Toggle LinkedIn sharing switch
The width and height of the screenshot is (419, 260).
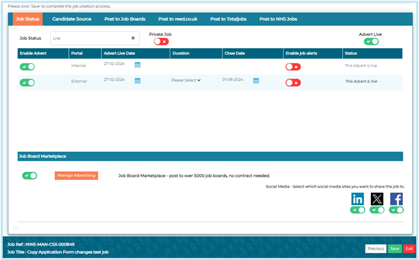pos(358,210)
